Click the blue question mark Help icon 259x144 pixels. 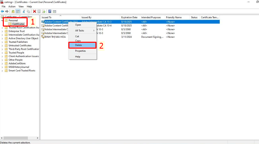click(x=50, y=11)
